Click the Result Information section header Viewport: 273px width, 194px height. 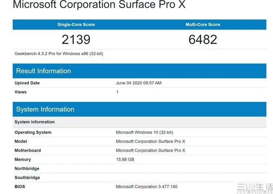(44, 71)
